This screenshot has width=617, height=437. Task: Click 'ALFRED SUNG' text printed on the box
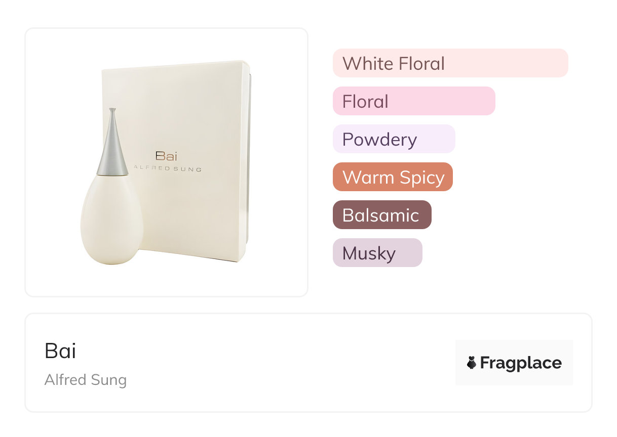tap(167, 169)
